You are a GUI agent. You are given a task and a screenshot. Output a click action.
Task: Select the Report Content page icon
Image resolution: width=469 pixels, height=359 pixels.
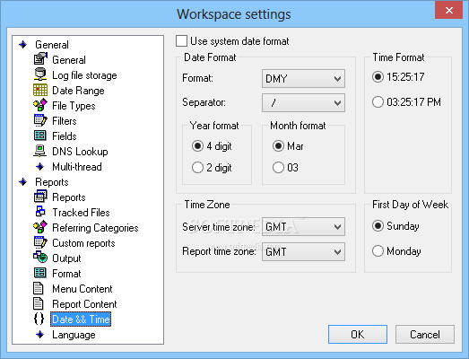click(x=39, y=303)
